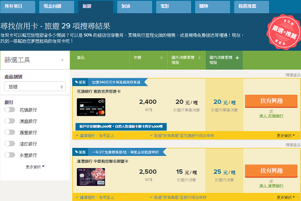Image resolution: width=301 pixels, height=201 pixels.
Task: Click the red 嚴選推薦 stamp badge
Action: [x=284, y=32]
